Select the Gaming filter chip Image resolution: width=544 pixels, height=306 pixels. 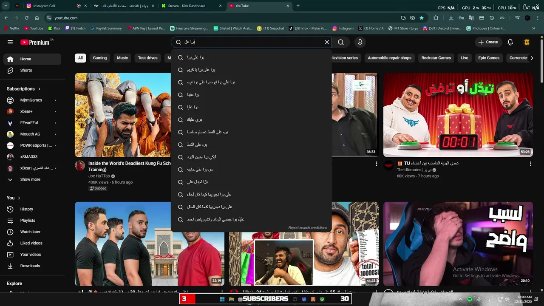point(100,58)
